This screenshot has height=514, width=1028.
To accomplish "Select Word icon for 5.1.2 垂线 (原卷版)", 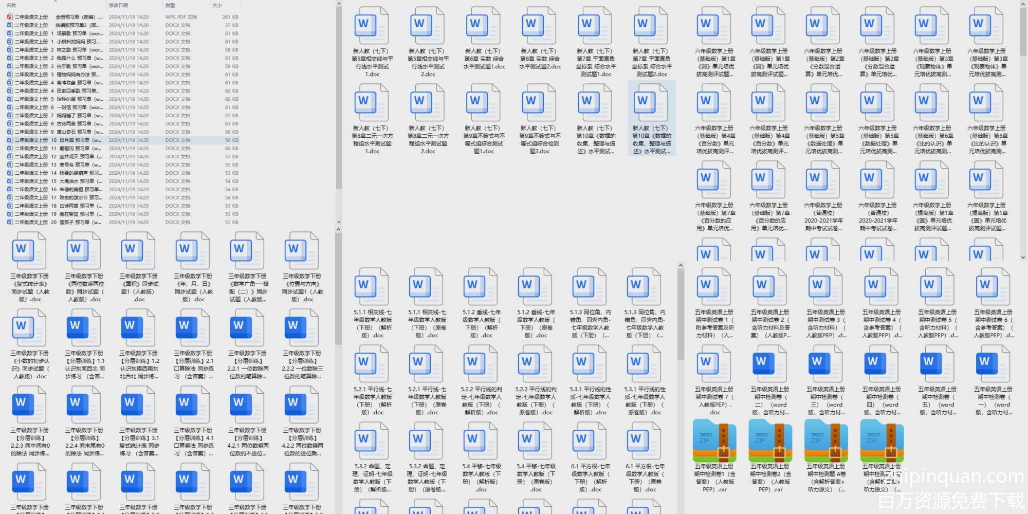I will tap(536, 287).
